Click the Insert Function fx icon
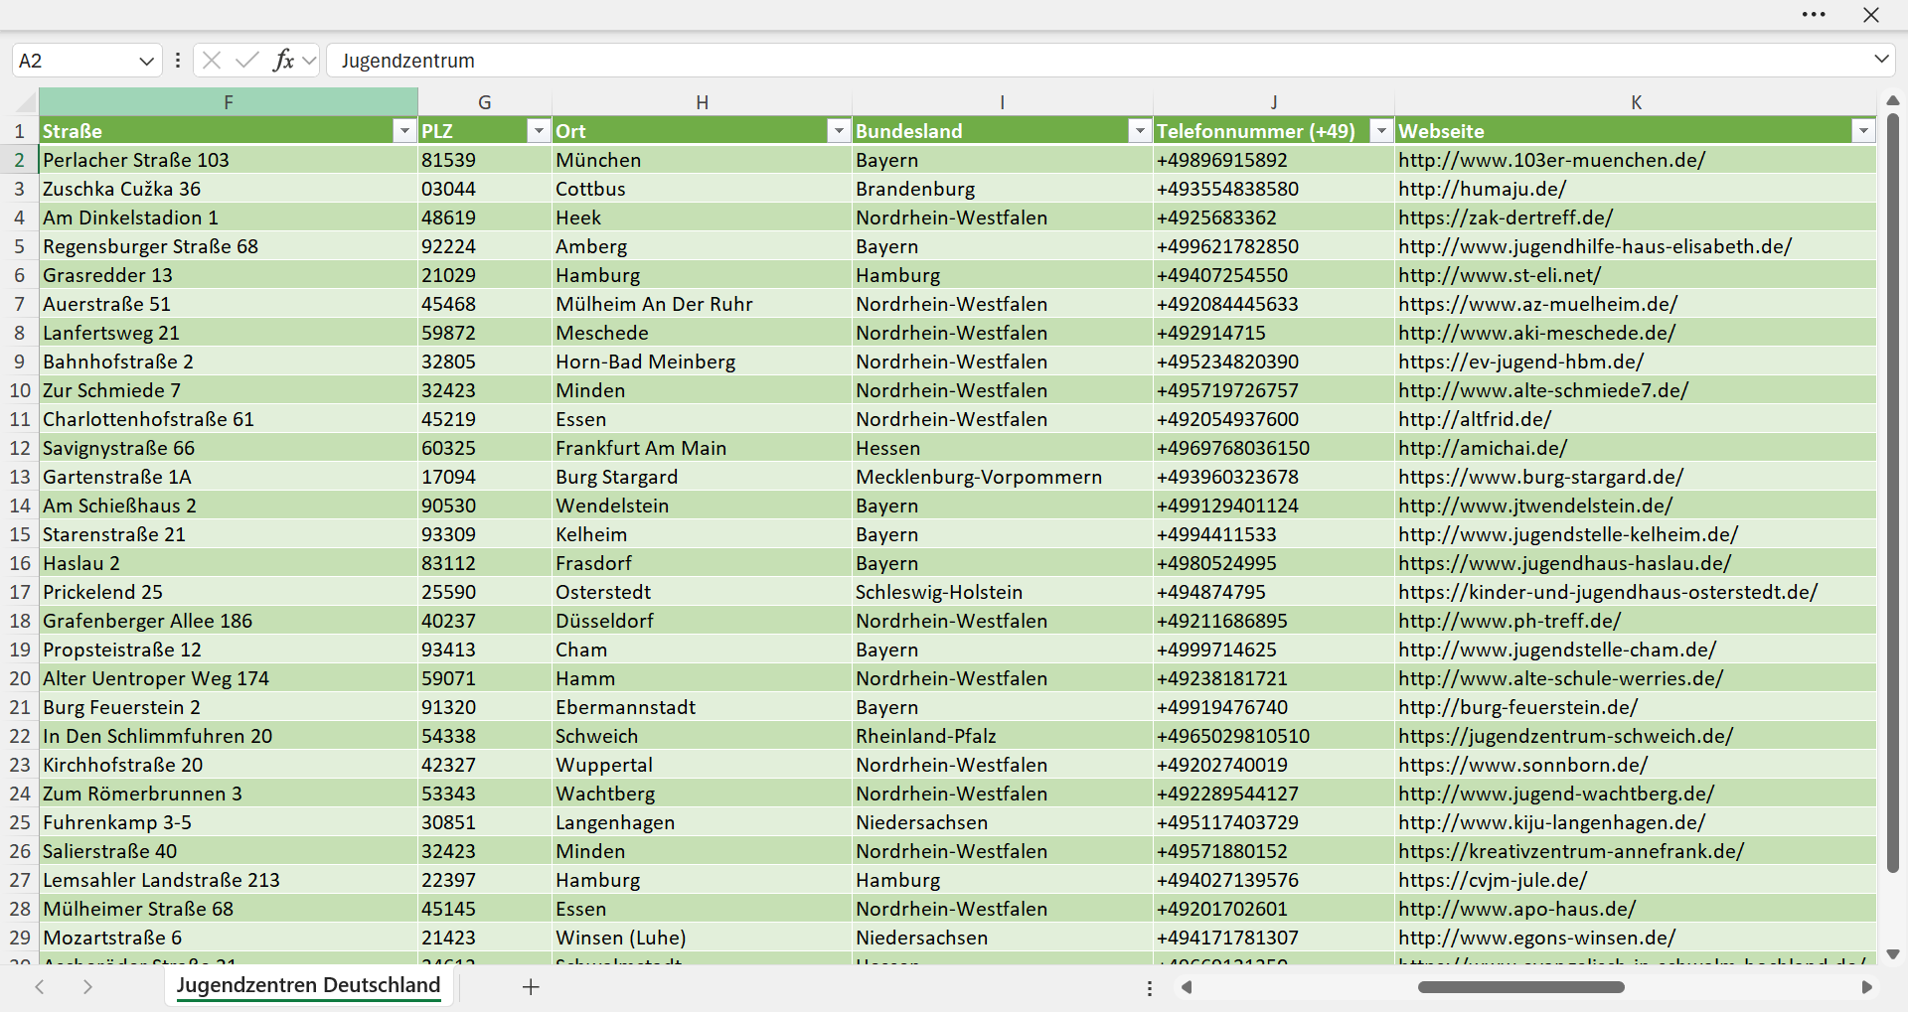Image resolution: width=1908 pixels, height=1012 pixels. point(283,61)
